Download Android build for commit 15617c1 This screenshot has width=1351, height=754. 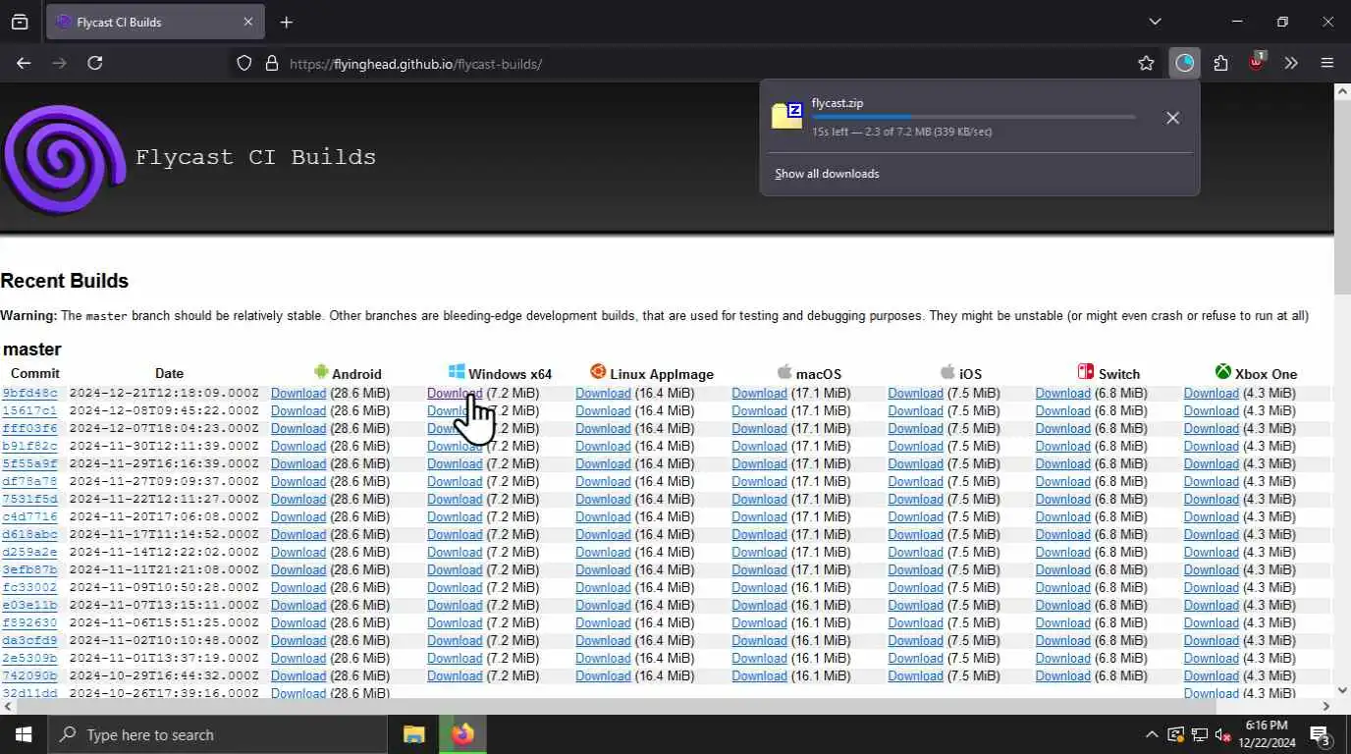298,410
